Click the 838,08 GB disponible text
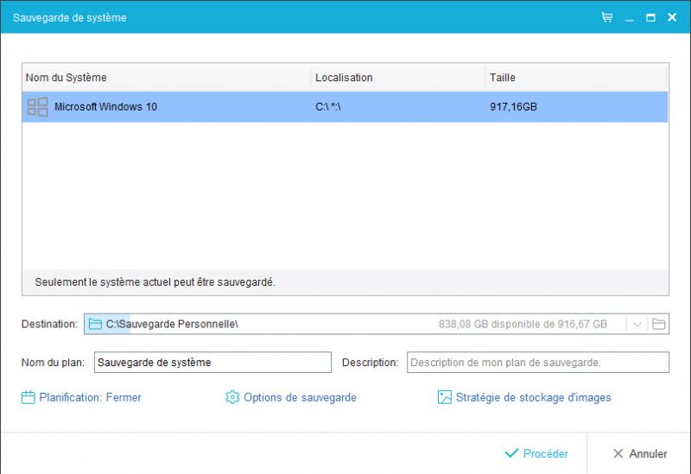 pos(523,325)
